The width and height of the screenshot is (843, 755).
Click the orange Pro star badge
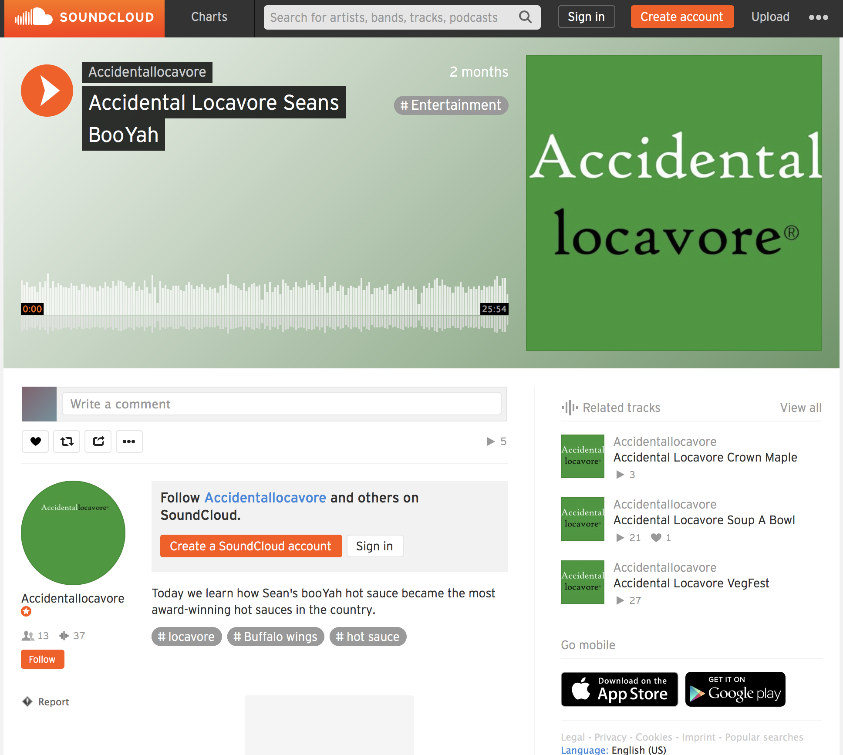[26, 611]
